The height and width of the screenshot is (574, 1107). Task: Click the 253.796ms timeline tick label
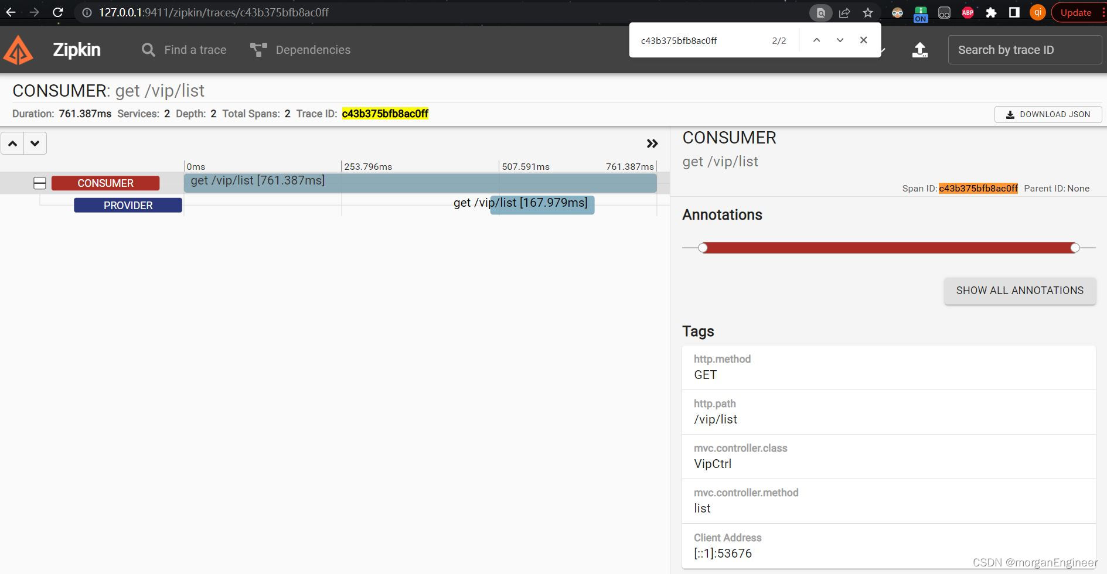coord(368,167)
